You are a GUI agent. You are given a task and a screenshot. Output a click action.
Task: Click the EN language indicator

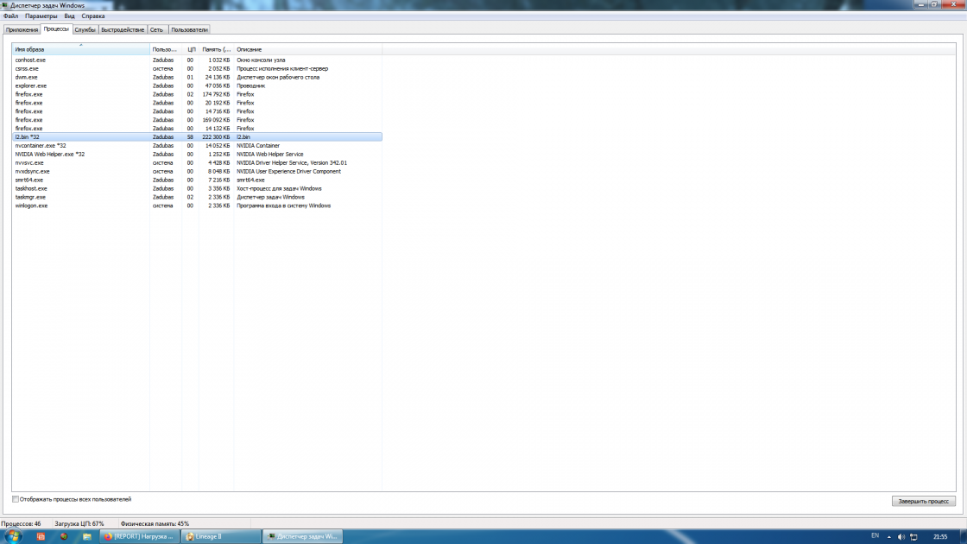(875, 536)
